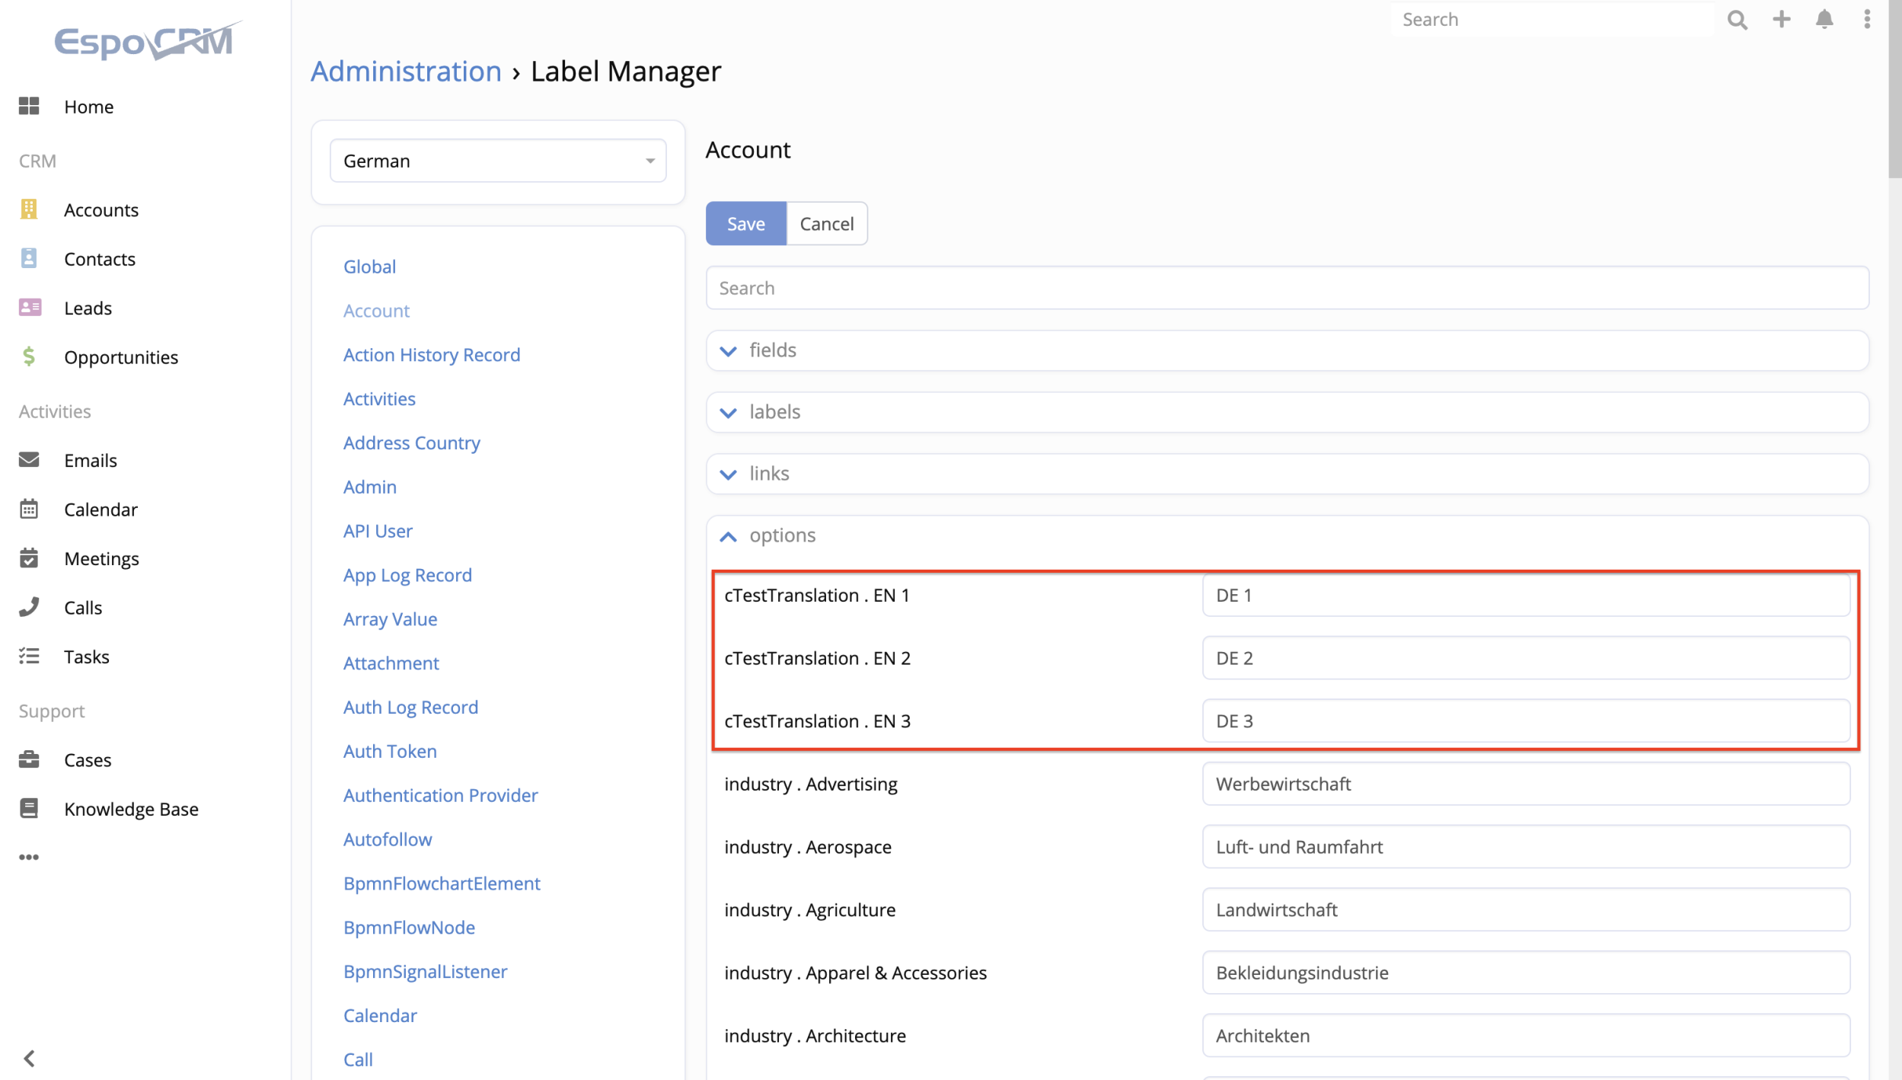
Task: Select Action History Record in scope list
Action: point(431,355)
